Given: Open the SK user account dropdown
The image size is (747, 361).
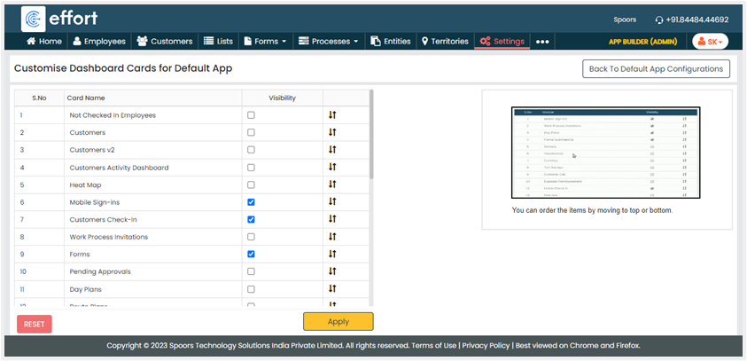Looking at the screenshot, I should pos(710,42).
